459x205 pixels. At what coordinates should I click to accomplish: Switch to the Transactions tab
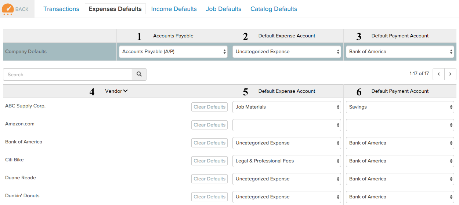pyautogui.click(x=61, y=9)
